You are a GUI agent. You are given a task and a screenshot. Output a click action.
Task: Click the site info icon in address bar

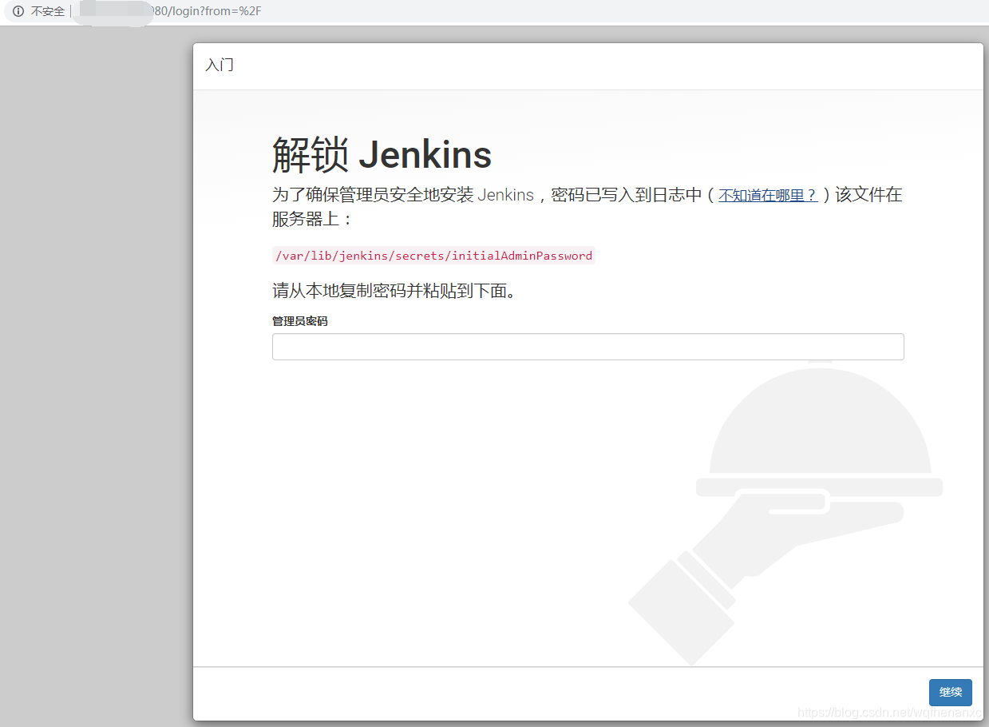point(18,11)
